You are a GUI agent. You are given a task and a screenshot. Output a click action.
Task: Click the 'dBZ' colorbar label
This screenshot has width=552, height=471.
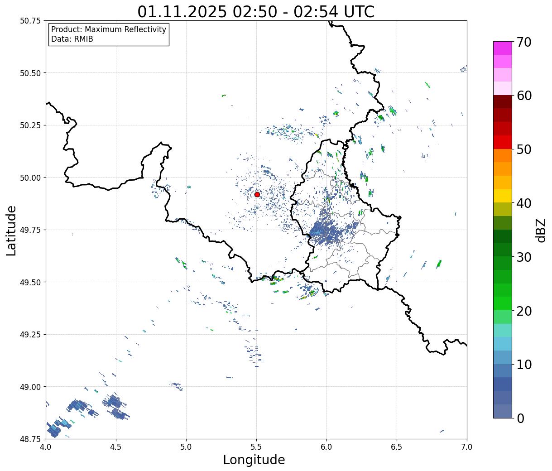tap(541, 230)
